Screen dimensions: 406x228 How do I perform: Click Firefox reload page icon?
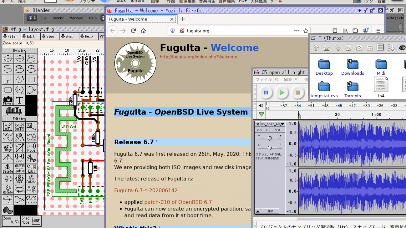click(x=133, y=31)
